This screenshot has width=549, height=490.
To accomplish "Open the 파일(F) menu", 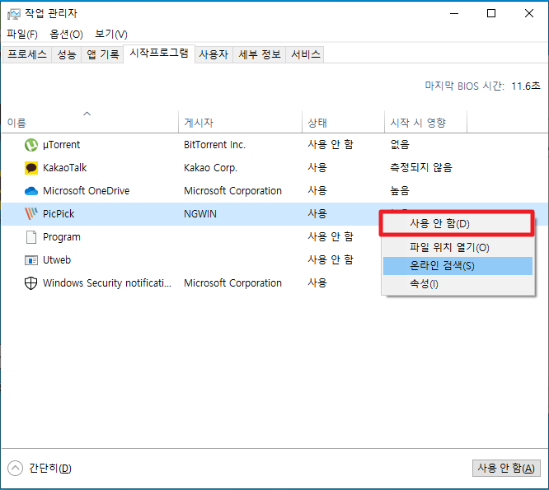I will pos(22,35).
